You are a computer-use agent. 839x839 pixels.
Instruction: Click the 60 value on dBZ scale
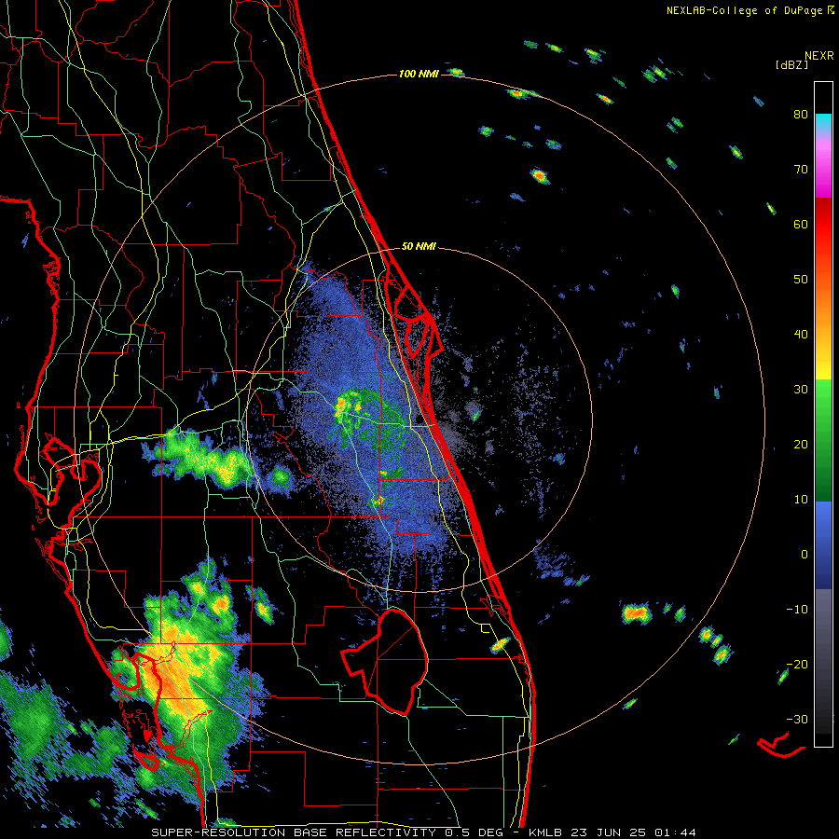801,224
